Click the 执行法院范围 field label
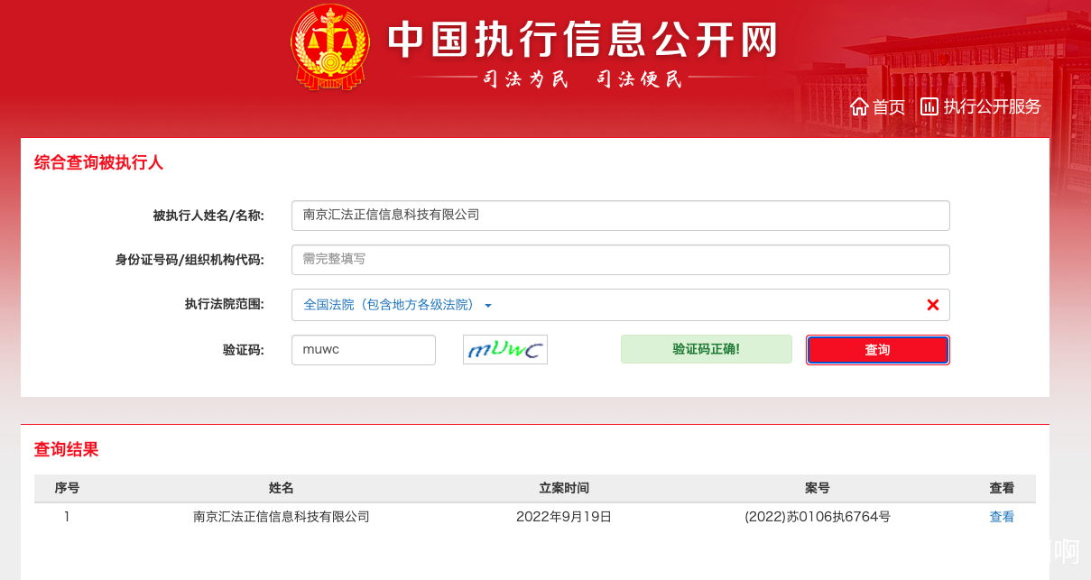The image size is (1091, 580). pyautogui.click(x=225, y=304)
